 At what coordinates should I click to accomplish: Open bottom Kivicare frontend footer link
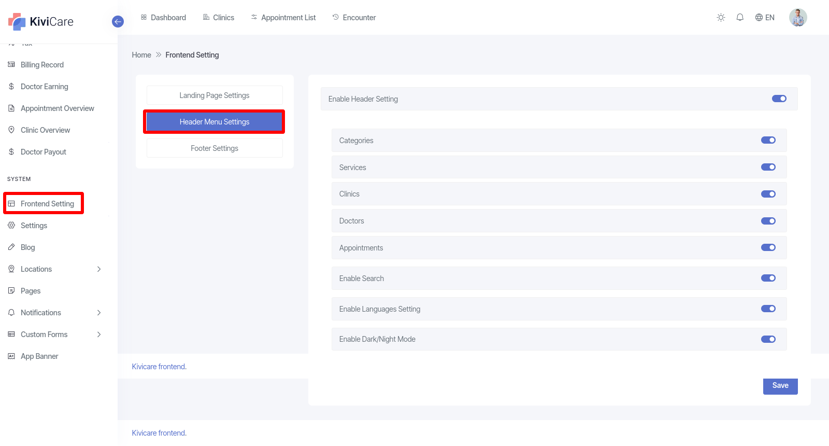click(159, 433)
